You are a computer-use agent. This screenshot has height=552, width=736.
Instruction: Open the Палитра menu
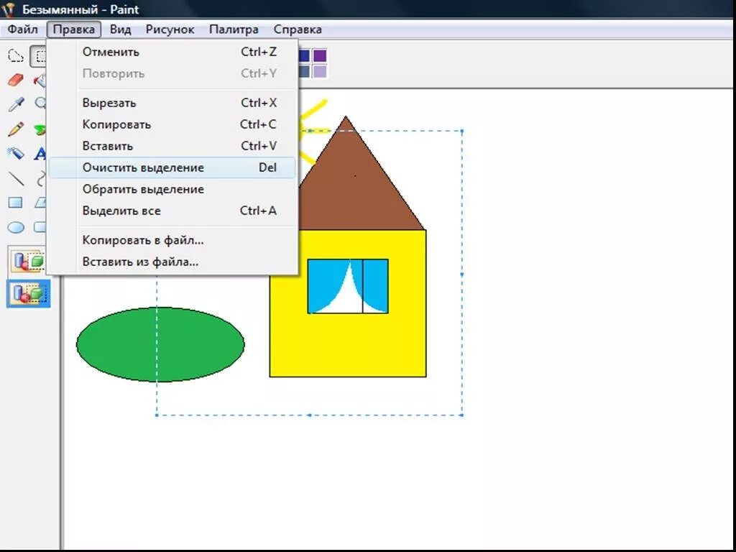(x=234, y=29)
